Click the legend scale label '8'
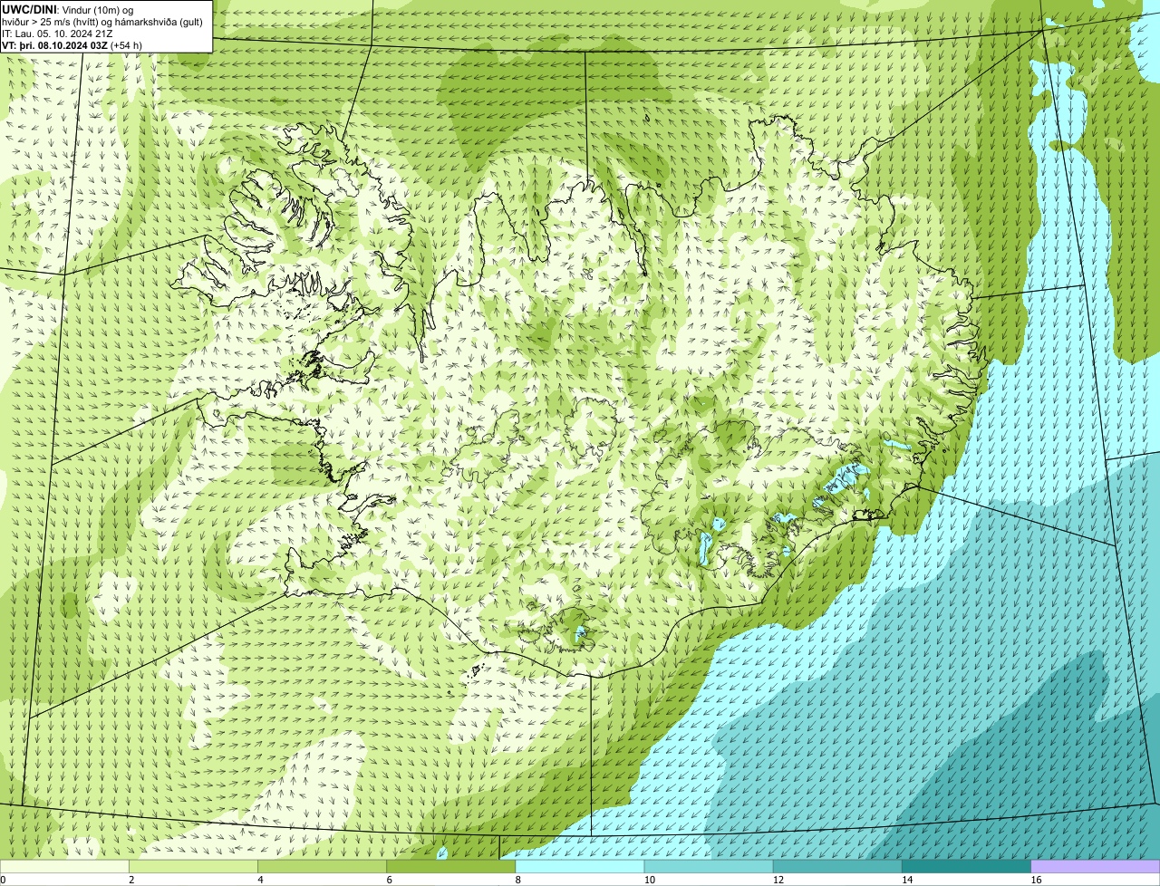Image resolution: width=1160 pixels, height=886 pixels. (518, 880)
